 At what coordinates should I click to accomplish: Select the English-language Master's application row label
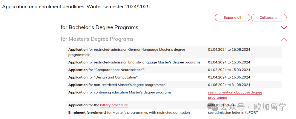135,62
